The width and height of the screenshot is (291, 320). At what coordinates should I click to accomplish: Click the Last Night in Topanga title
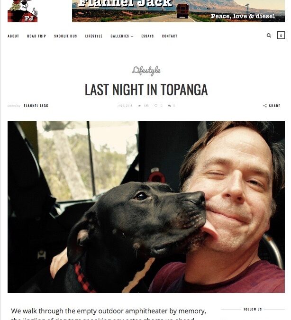coord(146,90)
